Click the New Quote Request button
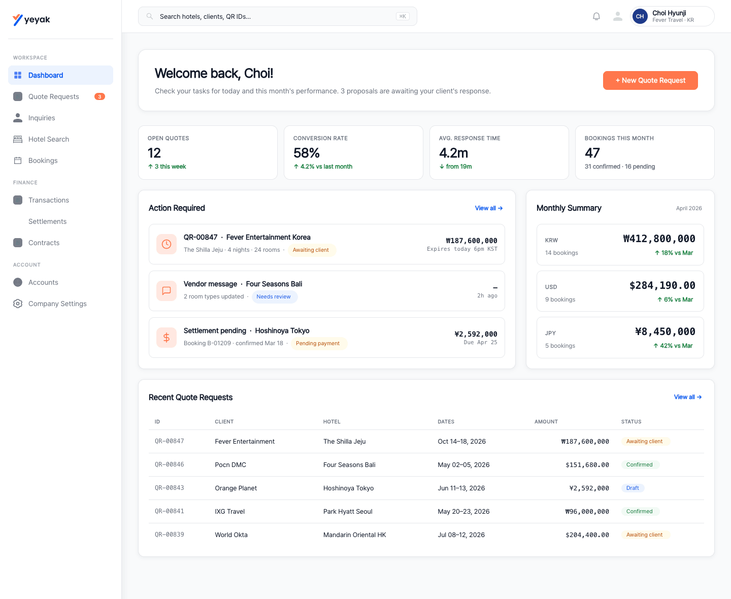This screenshot has height=599, width=731. coord(650,80)
